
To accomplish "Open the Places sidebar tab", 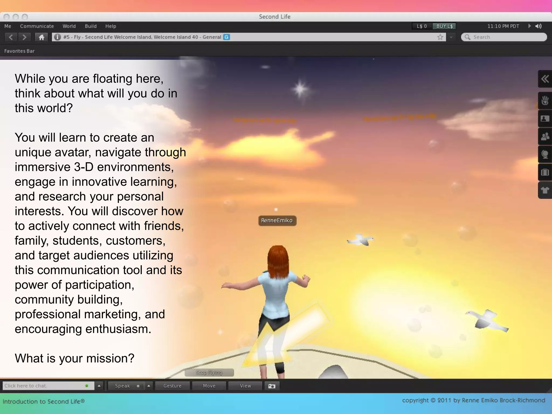I will tap(545, 154).
